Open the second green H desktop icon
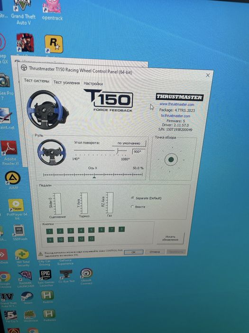 pyautogui.click(x=49, y=315)
